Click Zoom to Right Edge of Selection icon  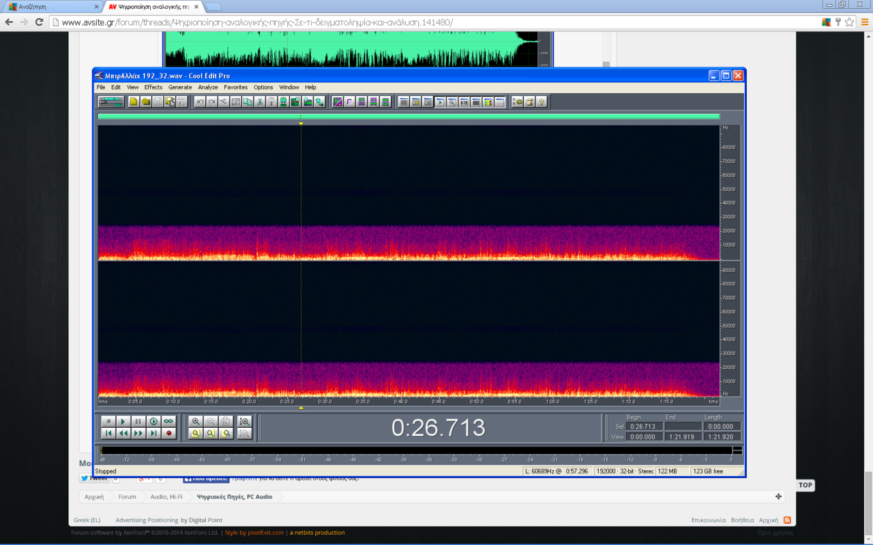(x=226, y=433)
